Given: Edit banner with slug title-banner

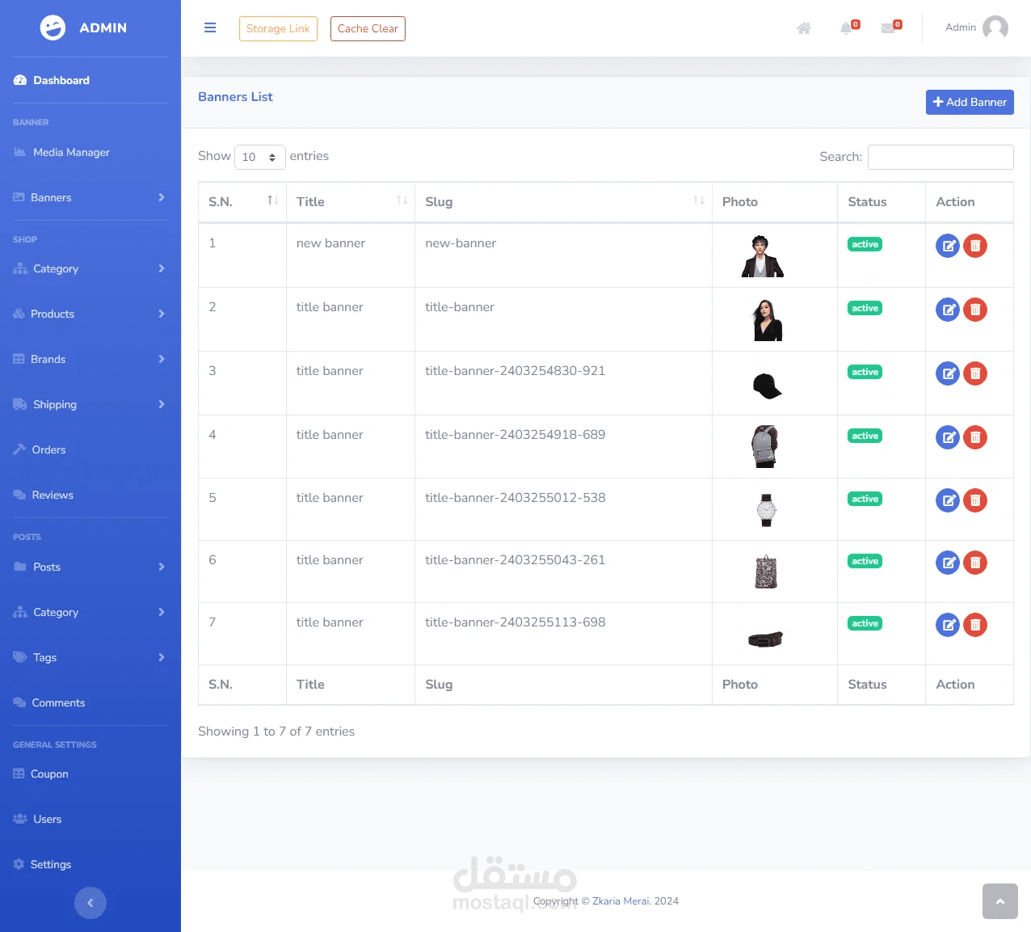Looking at the screenshot, I should tap(948, 310).
